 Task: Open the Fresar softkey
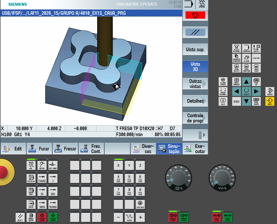(65, 149)
